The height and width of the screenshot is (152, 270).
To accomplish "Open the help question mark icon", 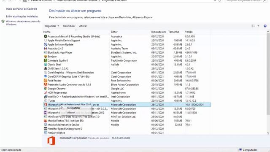I will (x=265, y=26).
